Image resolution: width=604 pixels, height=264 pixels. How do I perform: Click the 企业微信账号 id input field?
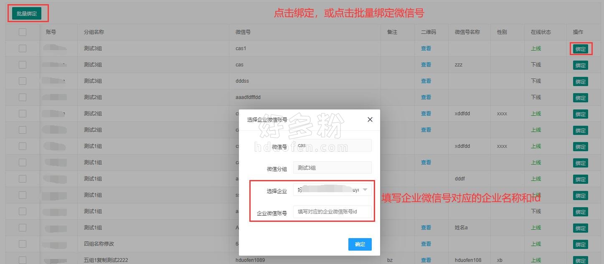[332, 212]
